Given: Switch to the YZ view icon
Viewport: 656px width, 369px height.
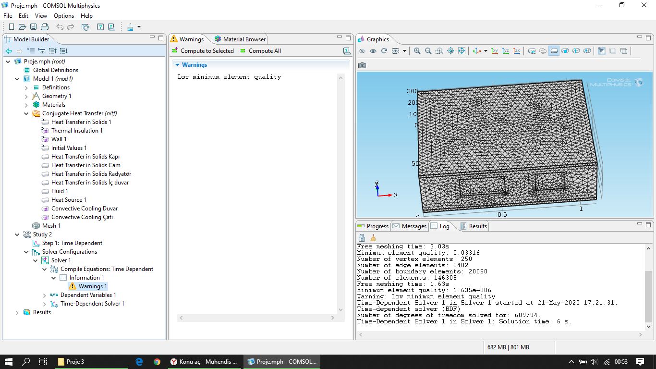Looking at the screenshot, I should (x=506, y=51).
